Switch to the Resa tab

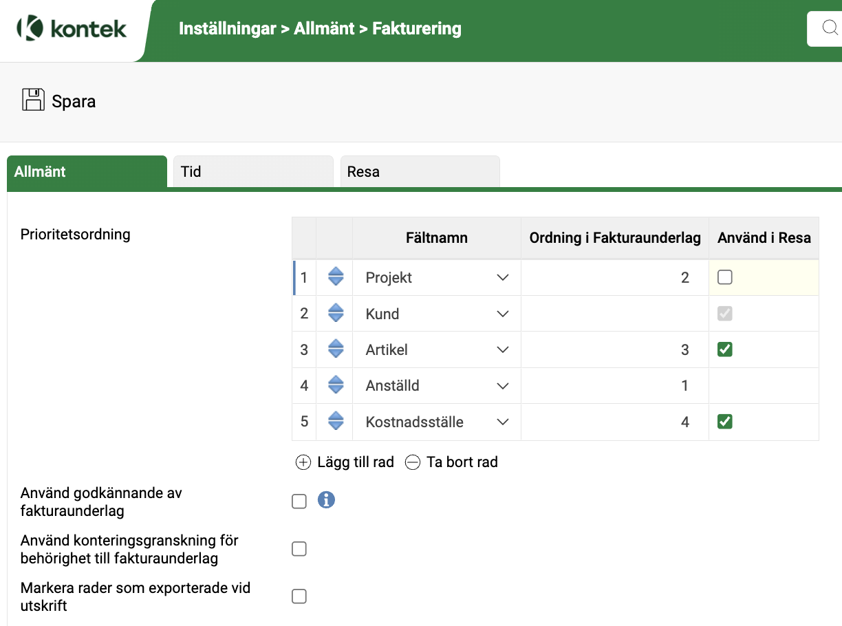click(420, 171)
